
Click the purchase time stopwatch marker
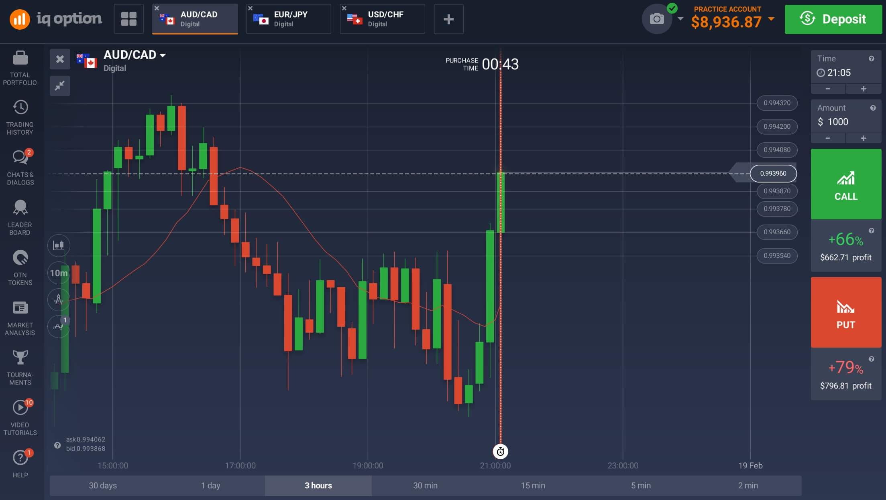point(500,452)
